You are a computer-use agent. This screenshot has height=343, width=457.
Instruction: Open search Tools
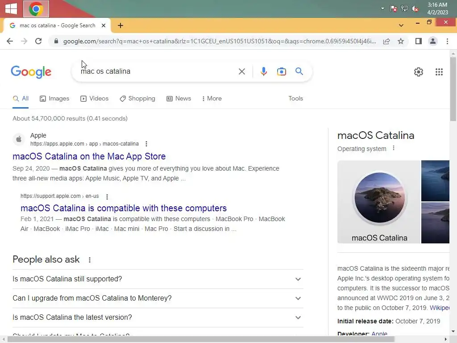tap(295, 99)
